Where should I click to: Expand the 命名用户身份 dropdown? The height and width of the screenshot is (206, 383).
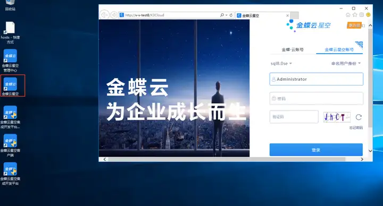(x=346, y=63)
